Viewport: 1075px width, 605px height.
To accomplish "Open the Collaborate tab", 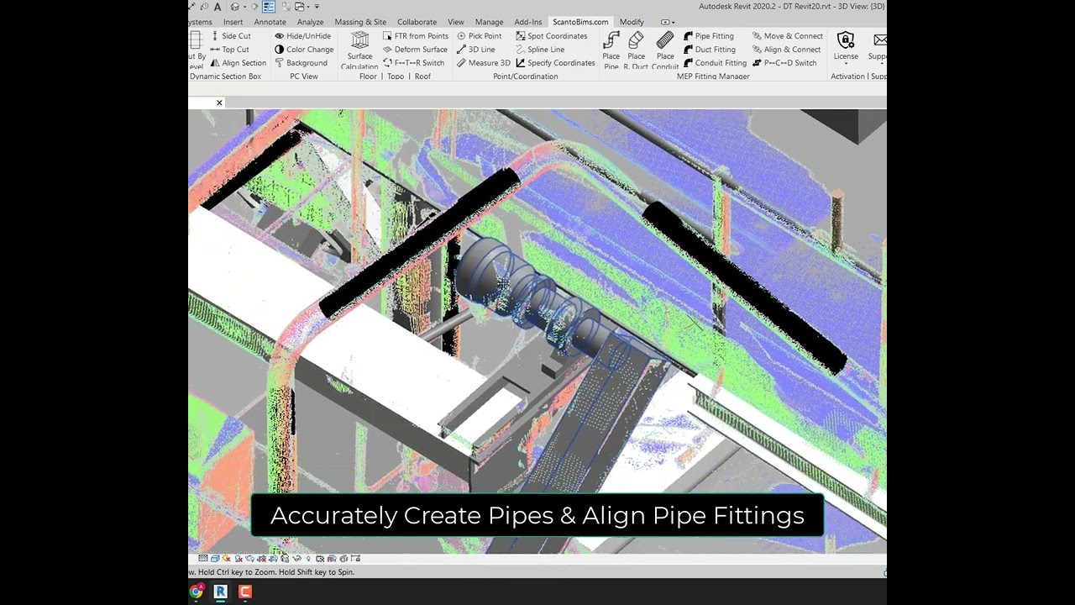I will click(x=417, y=22).
